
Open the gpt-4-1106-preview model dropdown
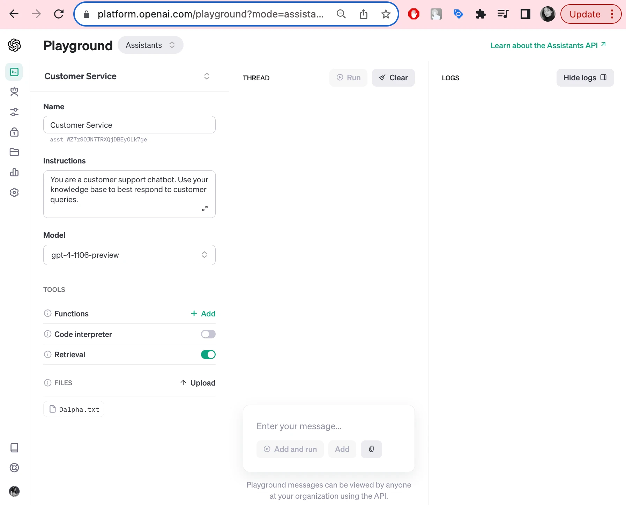pos(129,255)
